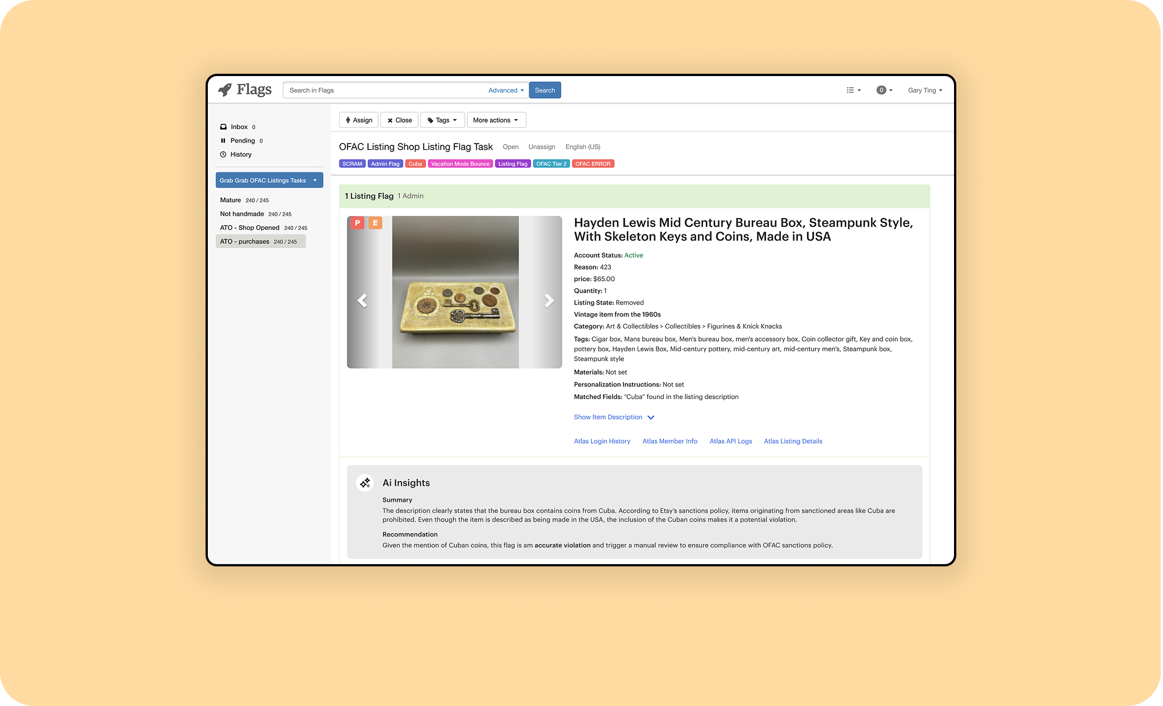Go to next listing image arrow
The width and height of the screenshot is (1163, 706).
point(548,300)
